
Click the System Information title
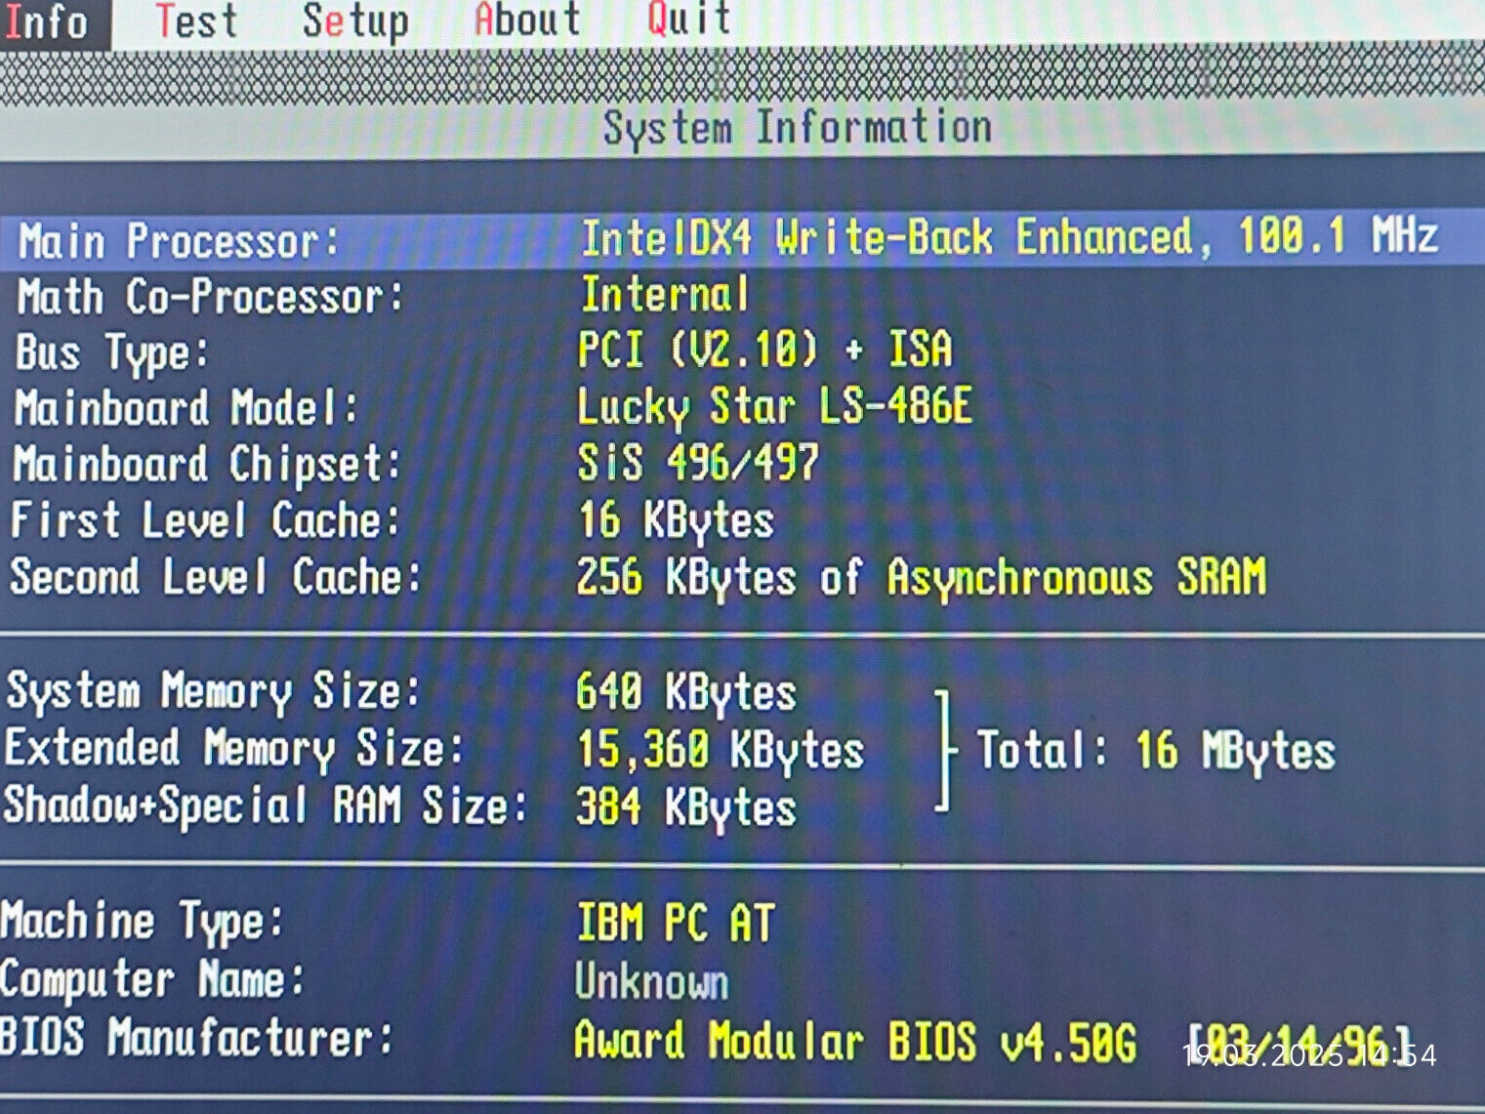pos(797,128)
